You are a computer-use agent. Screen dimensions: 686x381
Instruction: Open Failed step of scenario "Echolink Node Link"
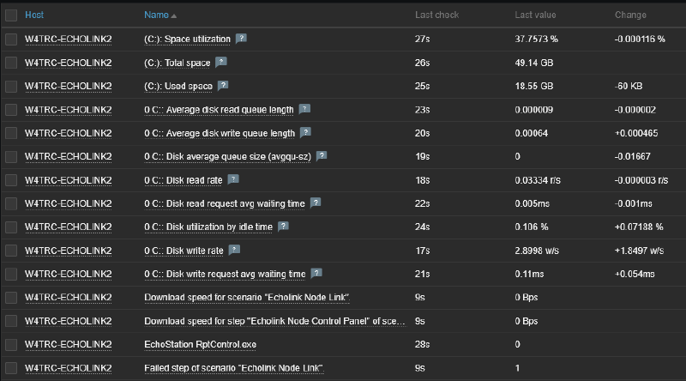[234, 368]
